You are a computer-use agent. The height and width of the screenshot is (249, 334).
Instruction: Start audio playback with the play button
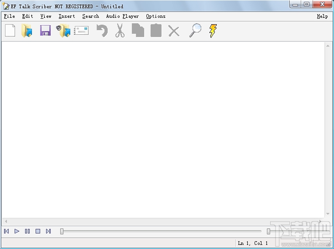coord(17,231)
